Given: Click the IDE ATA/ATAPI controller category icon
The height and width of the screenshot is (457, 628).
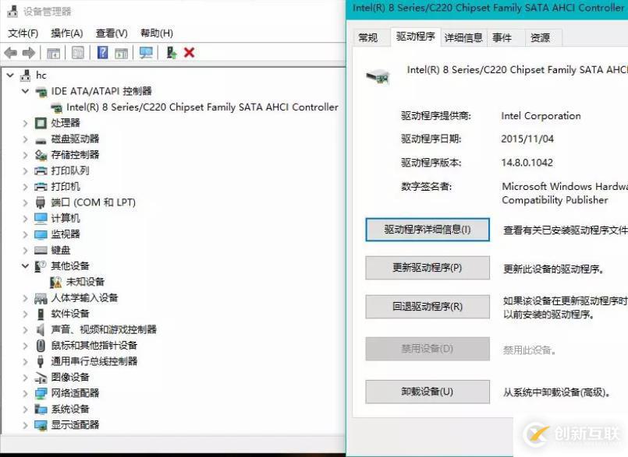Looking at the screenshot, I should pyautogui.click(x=41, y=92).
